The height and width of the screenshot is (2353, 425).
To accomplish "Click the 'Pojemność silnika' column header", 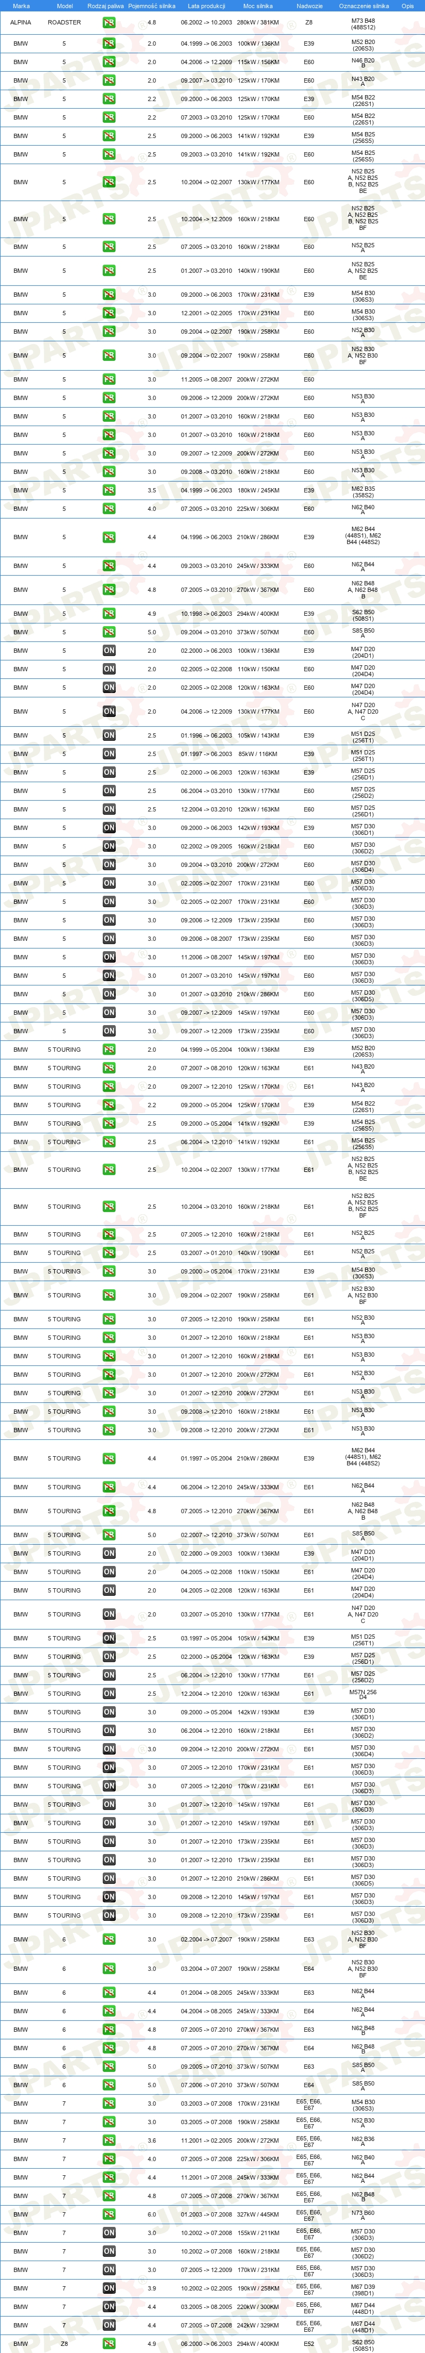I will [152, 5].
